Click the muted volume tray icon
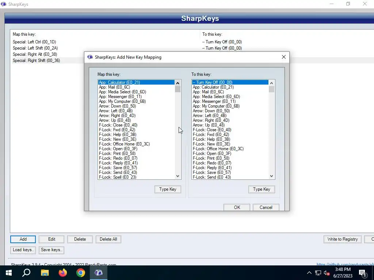This screenshot has width=374, height=280. point(327,273)
